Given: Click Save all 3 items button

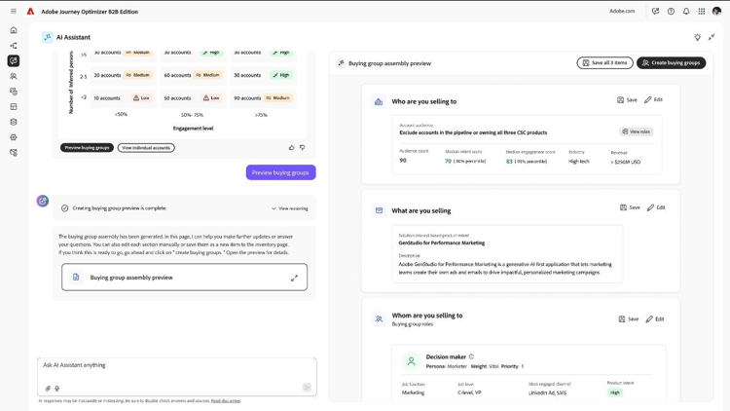Looking at the screenshot, I should [x=604, y=63].
